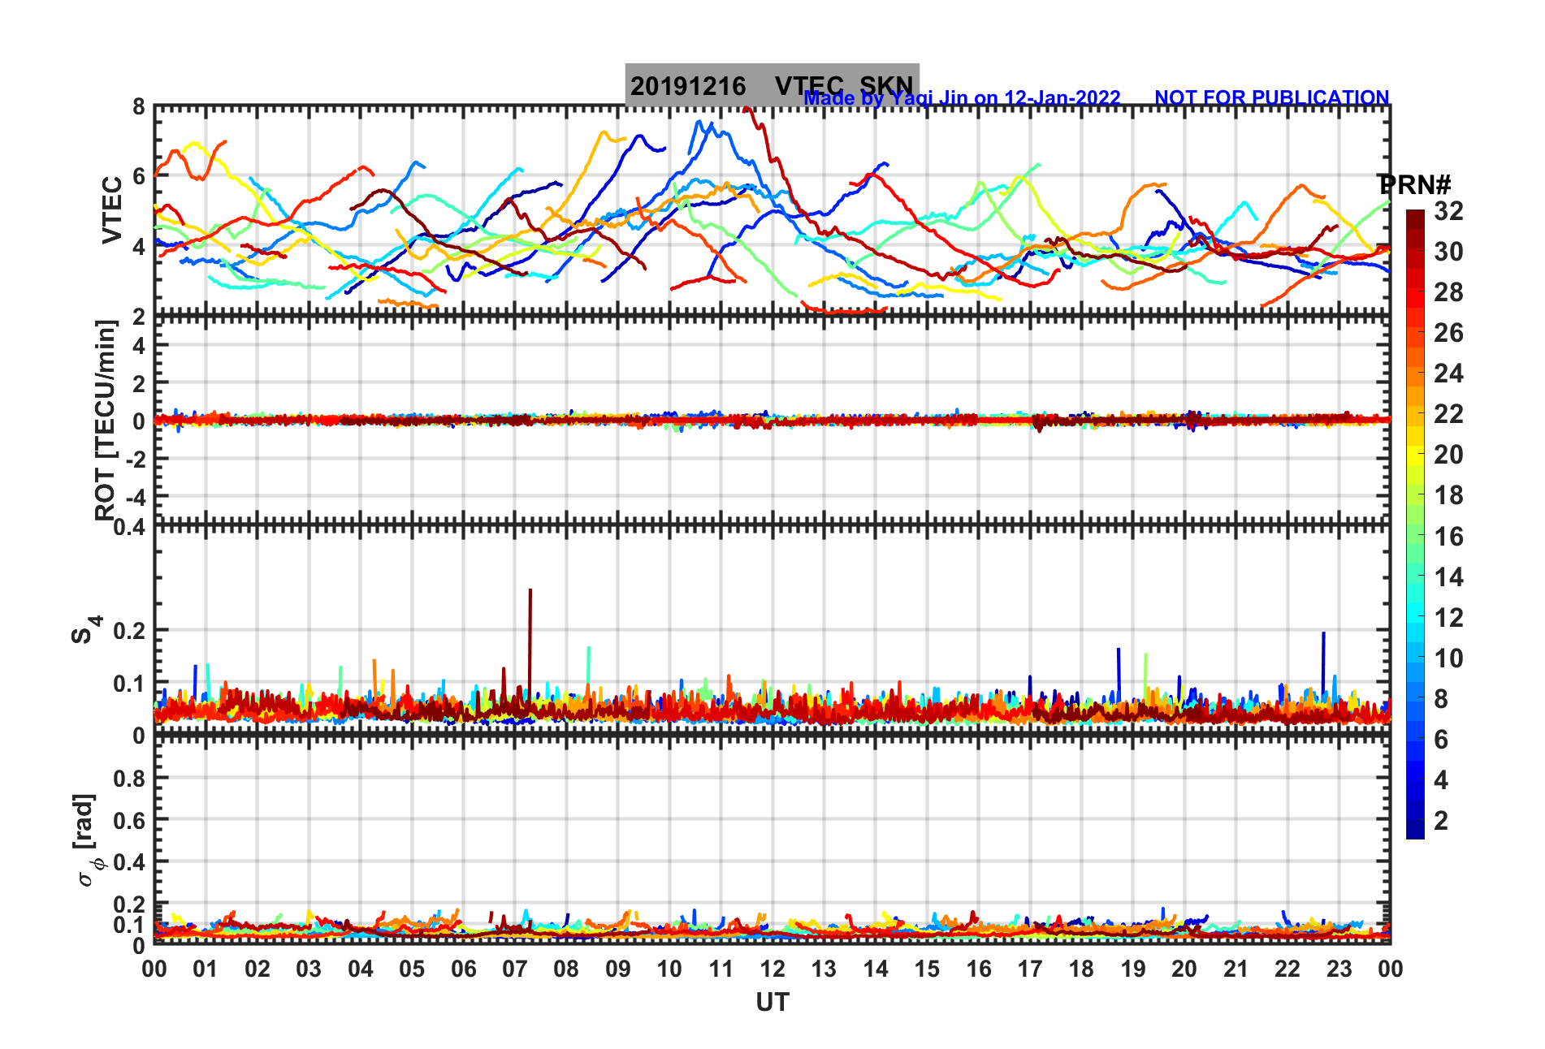The width and height of the screenshot is (1545, 1049).
Task: Click colorbar tick label 24
Action: pyautogui.click(x=1448, y=373)
